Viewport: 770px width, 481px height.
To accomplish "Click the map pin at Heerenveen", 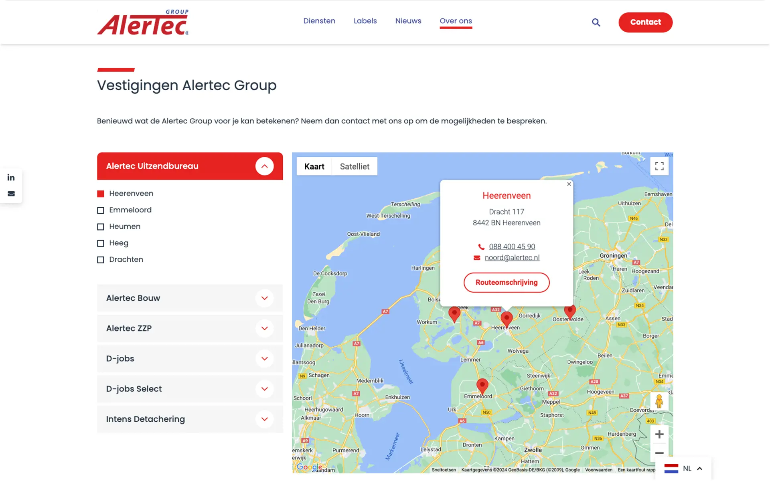I will (x=507, y=320).
